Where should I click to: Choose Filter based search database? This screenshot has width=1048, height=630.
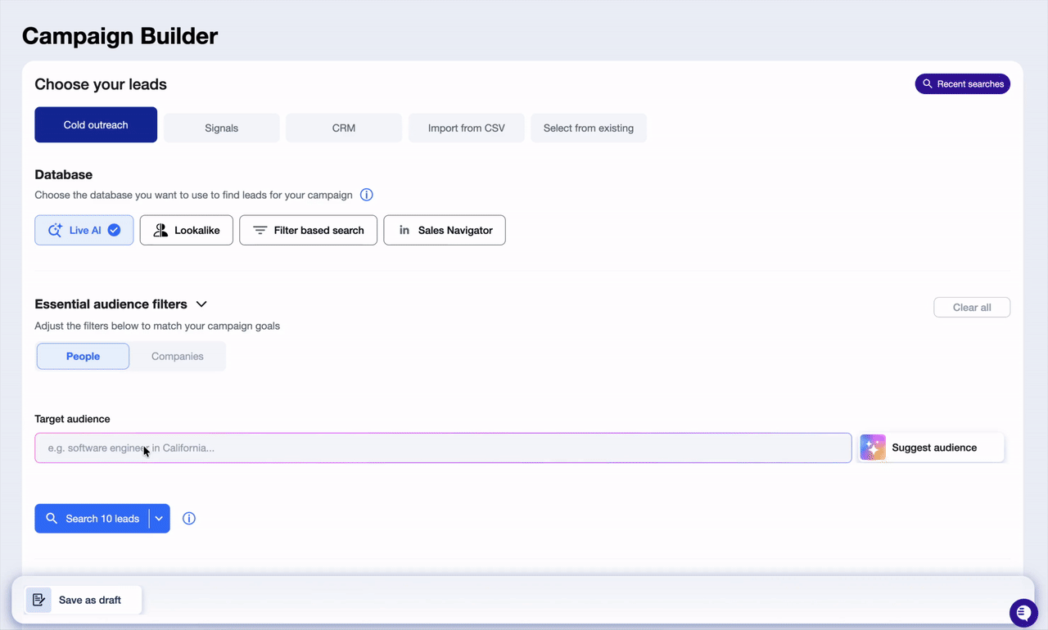pos(309,231)
